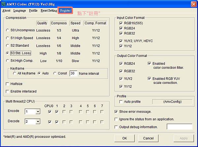Expand the Encode thread count dropdown
This screenshot has width=198, height=147.
38,112
